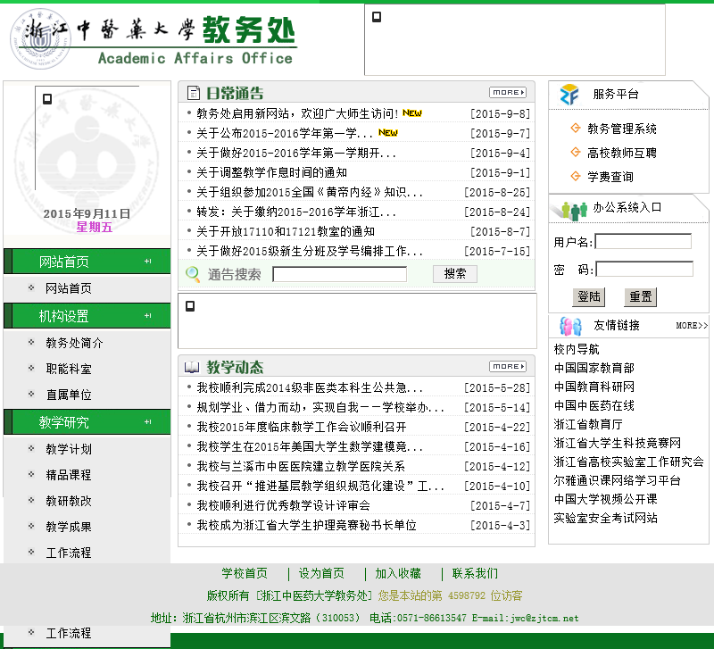Open MORE button for 日常通告
714x649 pixels.
(508, 92)
